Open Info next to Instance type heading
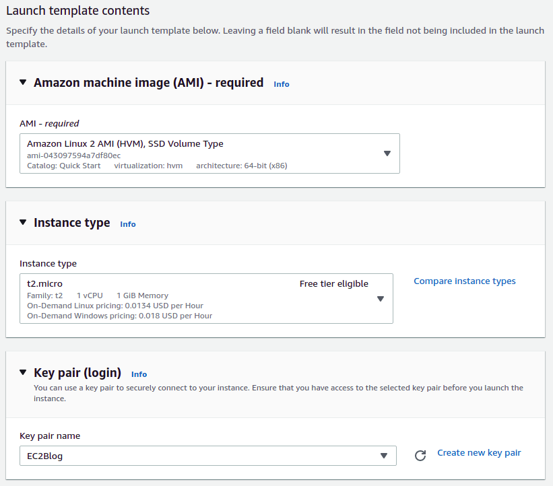This screenshot has width=553, height=486. coord(128,224)
